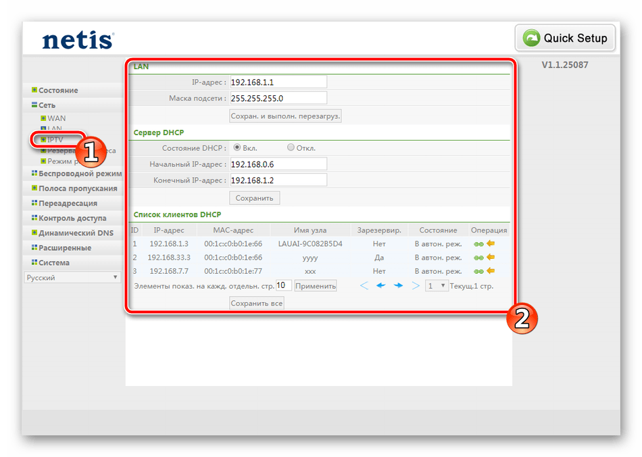The width and height of the screenshot is (642, 457).
Task: Click the green link icon for client LAUAI-9C082B5D4
Action: coord(478,243)
